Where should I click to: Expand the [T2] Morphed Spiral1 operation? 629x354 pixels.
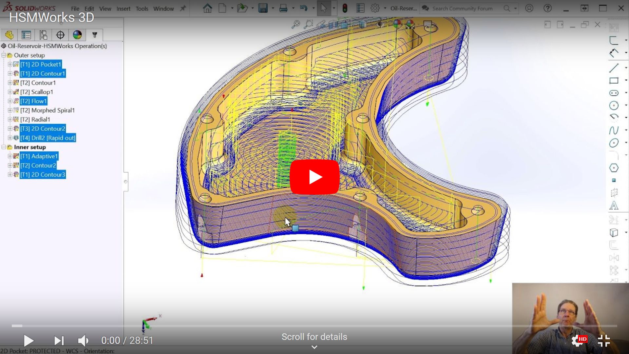coord(10,110)
